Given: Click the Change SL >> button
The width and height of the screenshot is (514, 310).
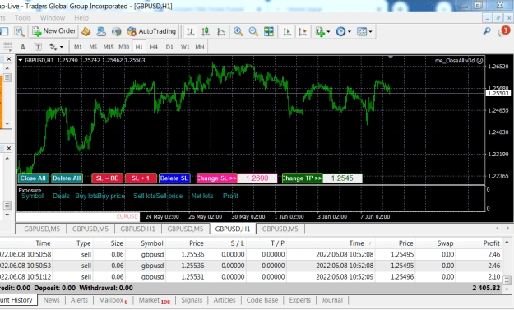Looking at the screenshot, I should click(x=216, y=178).
